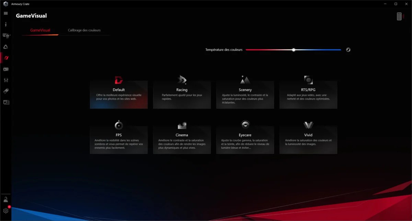Open the Game Library controller icon

(x=6, y=69)
